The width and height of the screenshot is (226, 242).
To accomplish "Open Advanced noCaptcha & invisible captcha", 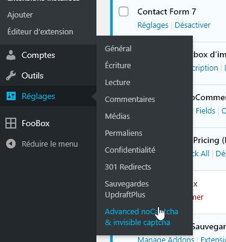I will tap(142, 217).
